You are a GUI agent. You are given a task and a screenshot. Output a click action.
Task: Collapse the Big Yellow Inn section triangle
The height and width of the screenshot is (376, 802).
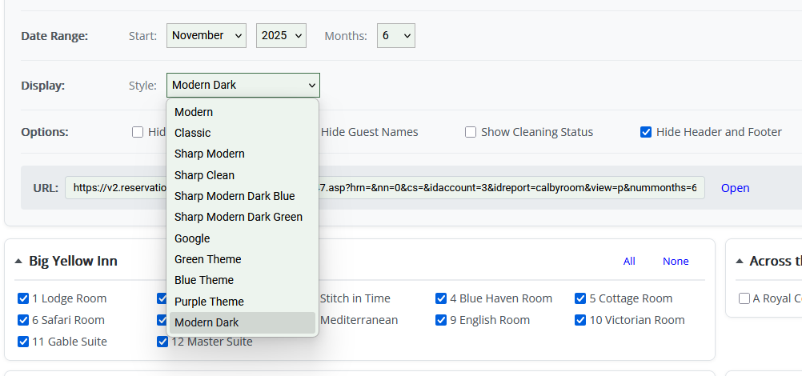tap(18, 262)
